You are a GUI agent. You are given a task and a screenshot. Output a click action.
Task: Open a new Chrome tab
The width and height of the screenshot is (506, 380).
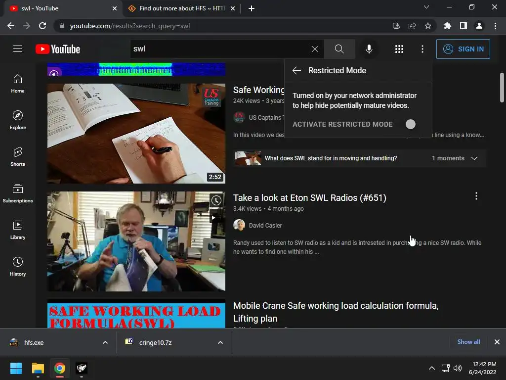click(252, 8)
